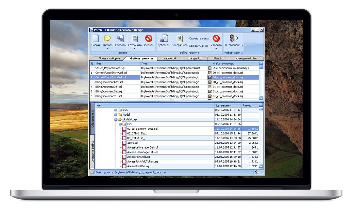This screenshot has height=211, width=354.
Task: Expand CVS folder dated 03.10.2006 11:51:17
Action: (x=116, y=110)
